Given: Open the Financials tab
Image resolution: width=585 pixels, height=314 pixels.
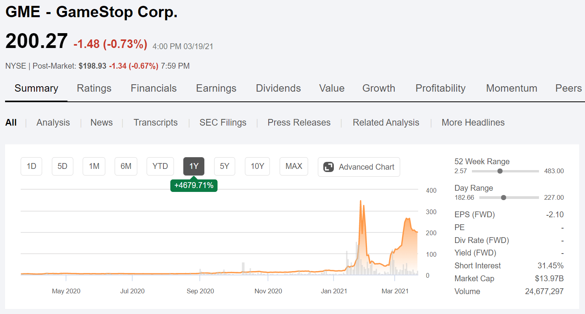Looking at the screenshot, I should click(154, 88).
